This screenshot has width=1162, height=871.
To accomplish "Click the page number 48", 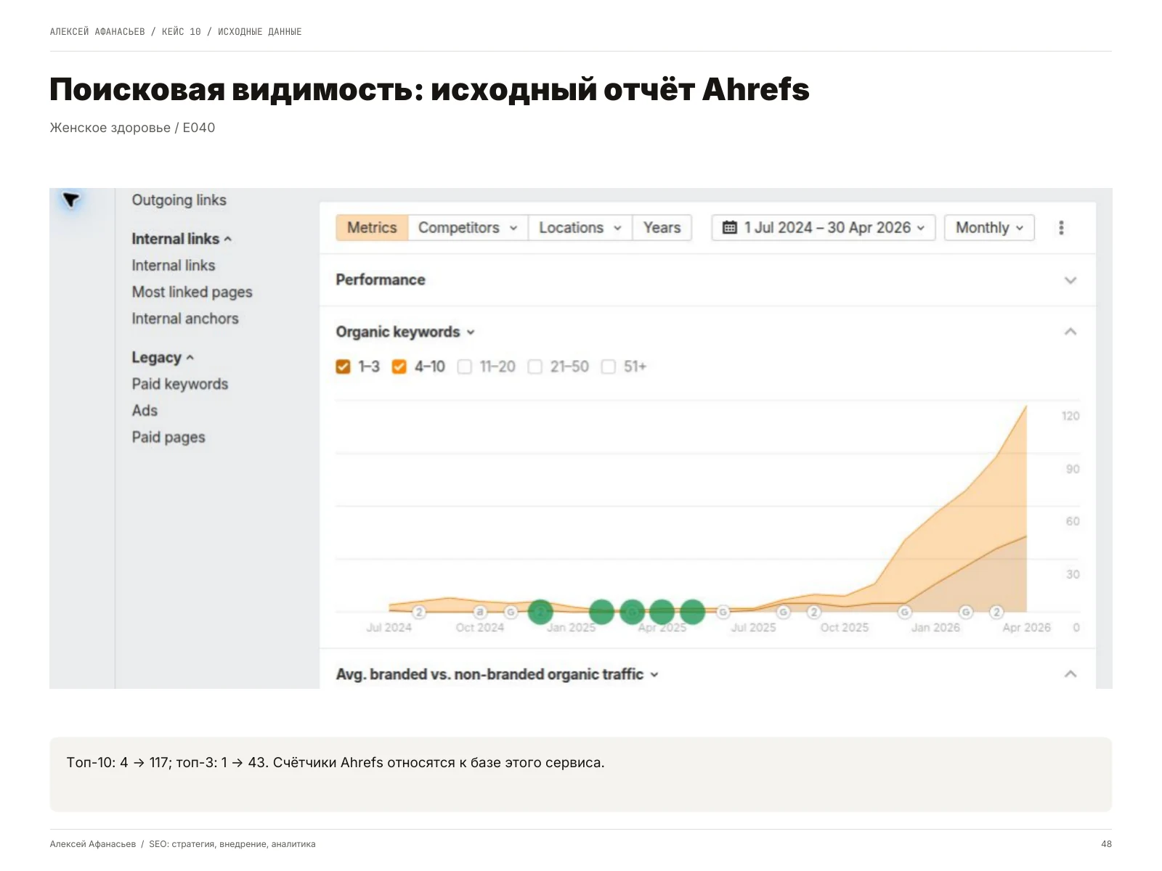I will (x=1106, y=844).
